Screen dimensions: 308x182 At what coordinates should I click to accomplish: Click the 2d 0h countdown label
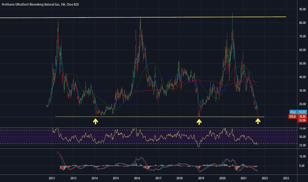tap(302, 120)
